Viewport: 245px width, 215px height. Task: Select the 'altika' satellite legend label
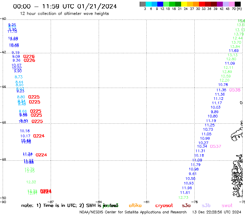135,205
